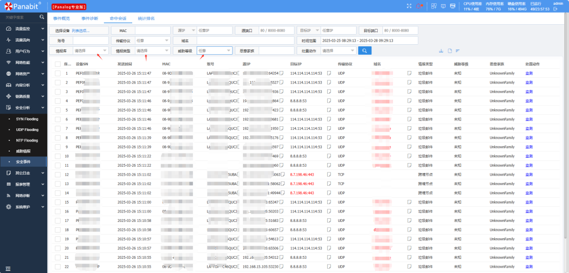Switch to the 事件概览 tab

[x=61, y=18]
